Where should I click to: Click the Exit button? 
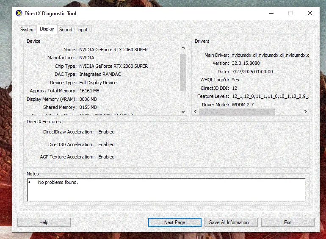point(287,222)
